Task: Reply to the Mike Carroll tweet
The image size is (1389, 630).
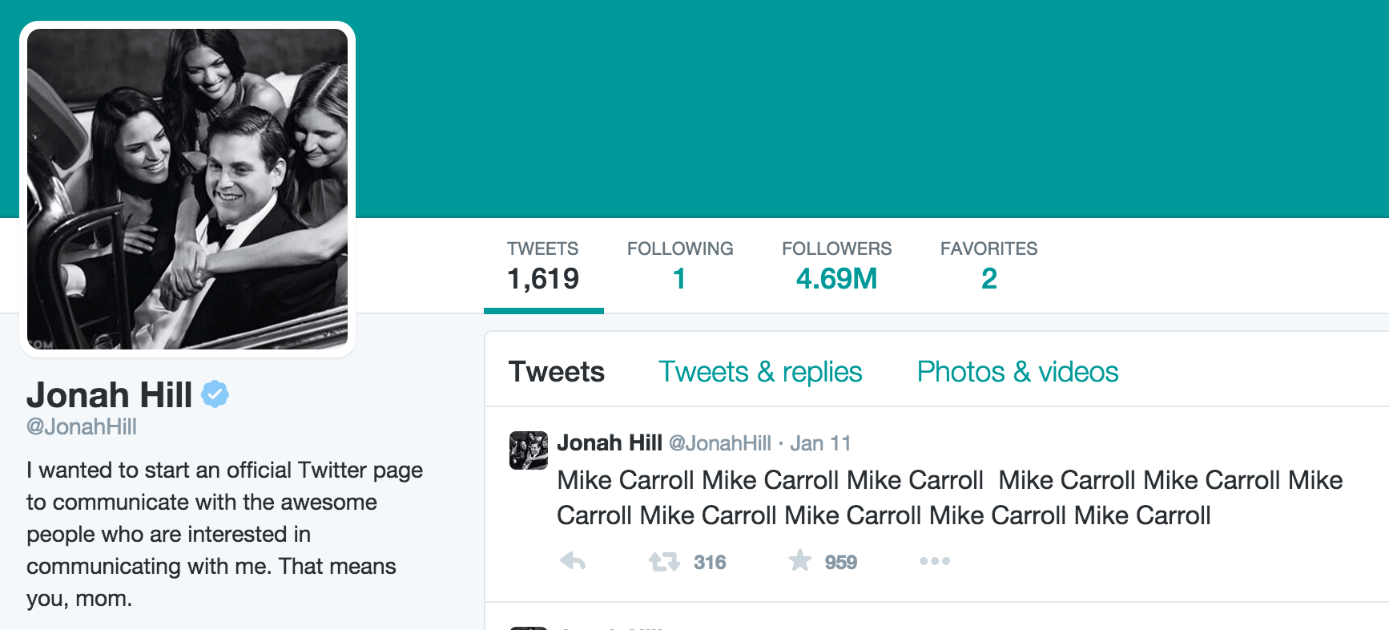Action: tap(573, 562)
